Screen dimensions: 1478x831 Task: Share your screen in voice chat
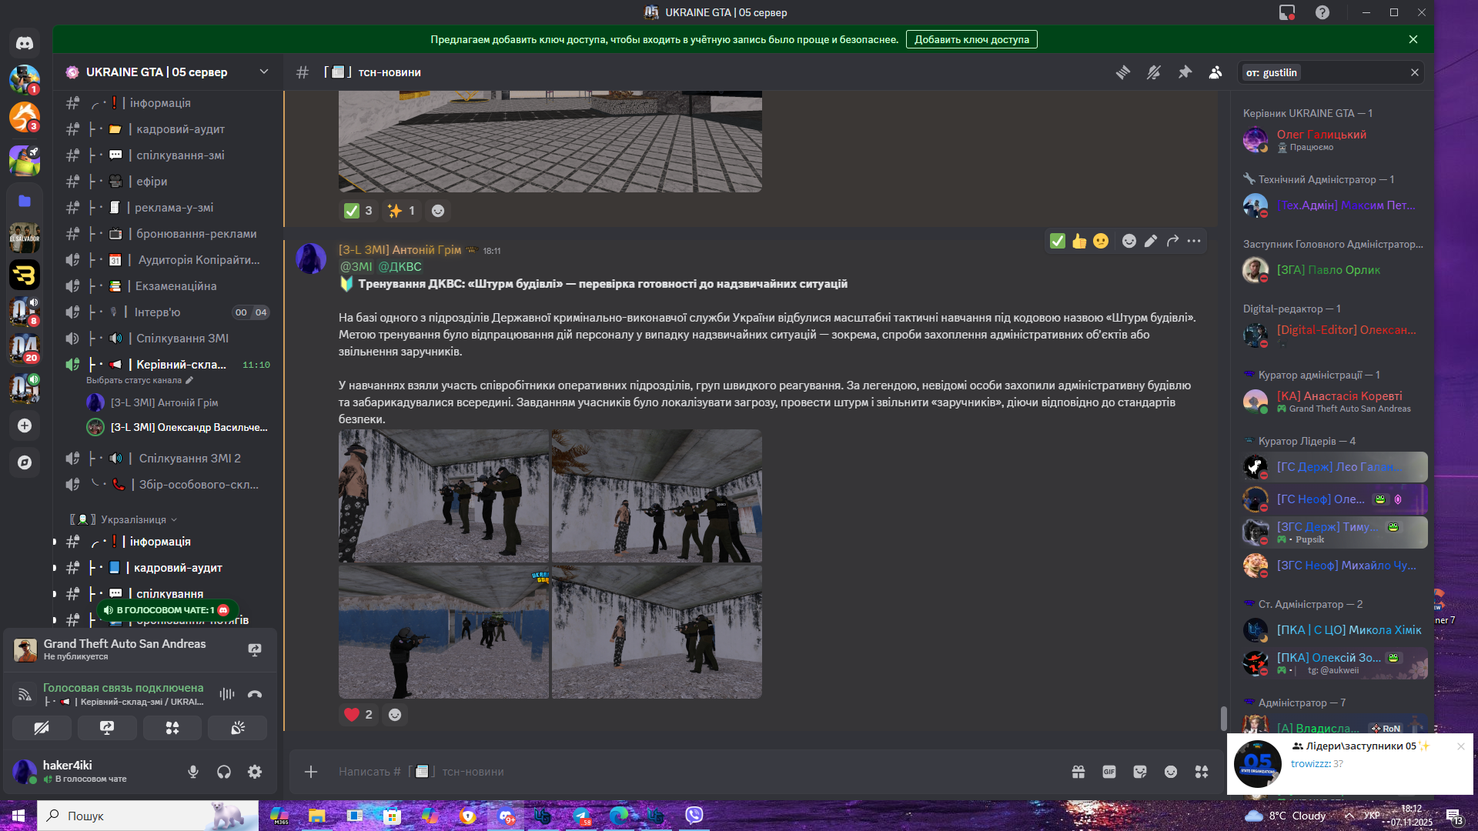tap(107, 728)
